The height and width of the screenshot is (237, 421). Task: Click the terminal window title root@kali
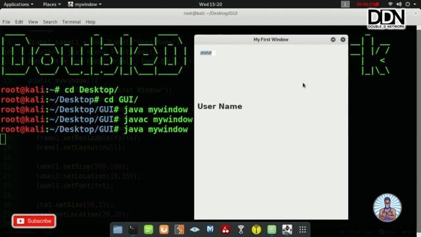(210, 13)
